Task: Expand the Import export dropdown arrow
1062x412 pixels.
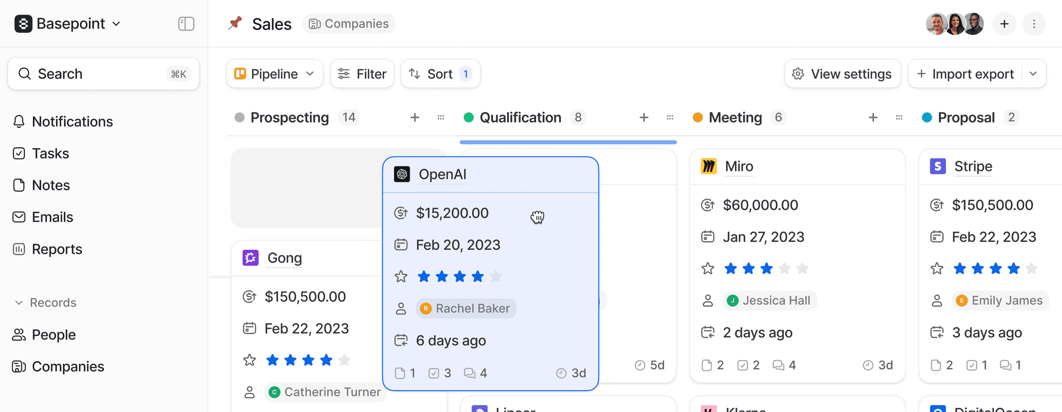Action: 1033,74
